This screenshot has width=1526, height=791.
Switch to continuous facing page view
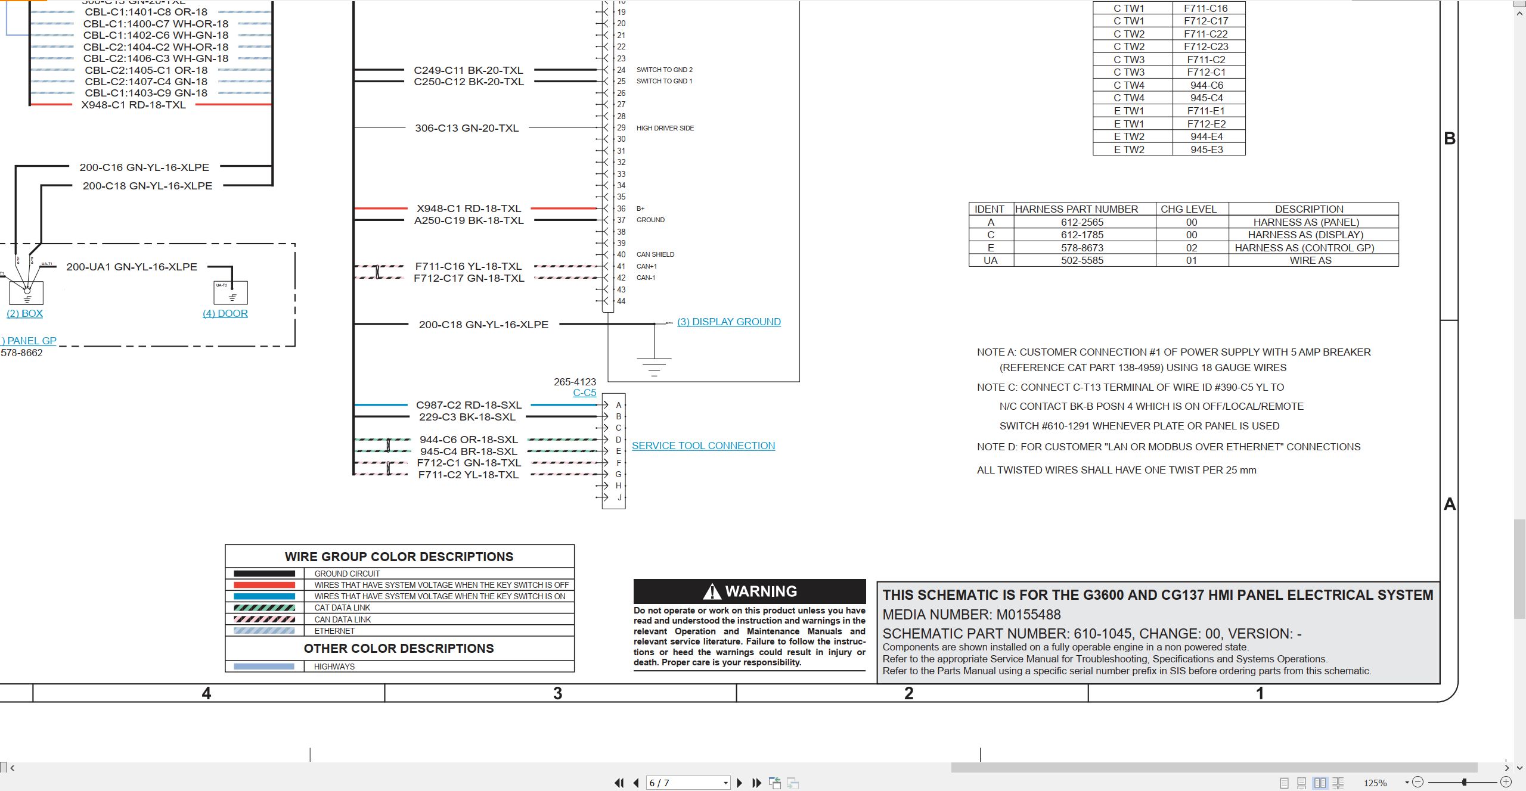(x=1338, y=783)
